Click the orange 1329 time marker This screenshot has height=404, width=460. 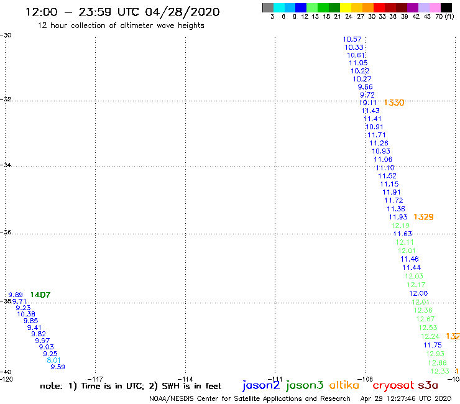[423, 217]
